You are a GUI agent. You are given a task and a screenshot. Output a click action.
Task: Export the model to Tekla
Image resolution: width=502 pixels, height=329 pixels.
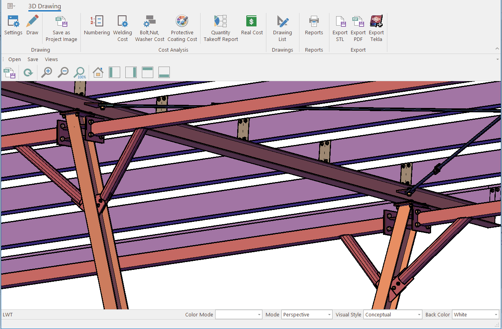pos(376,29)
